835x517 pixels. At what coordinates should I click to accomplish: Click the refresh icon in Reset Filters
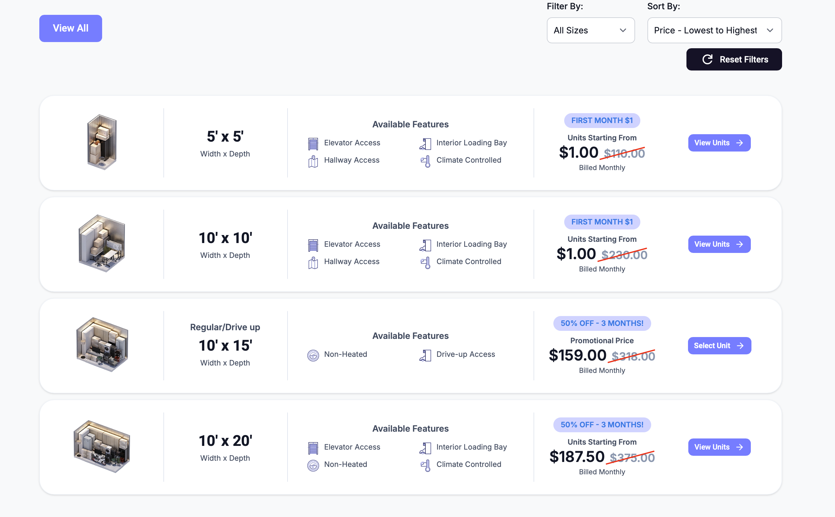pyautogui.click(x=707, y=59)
